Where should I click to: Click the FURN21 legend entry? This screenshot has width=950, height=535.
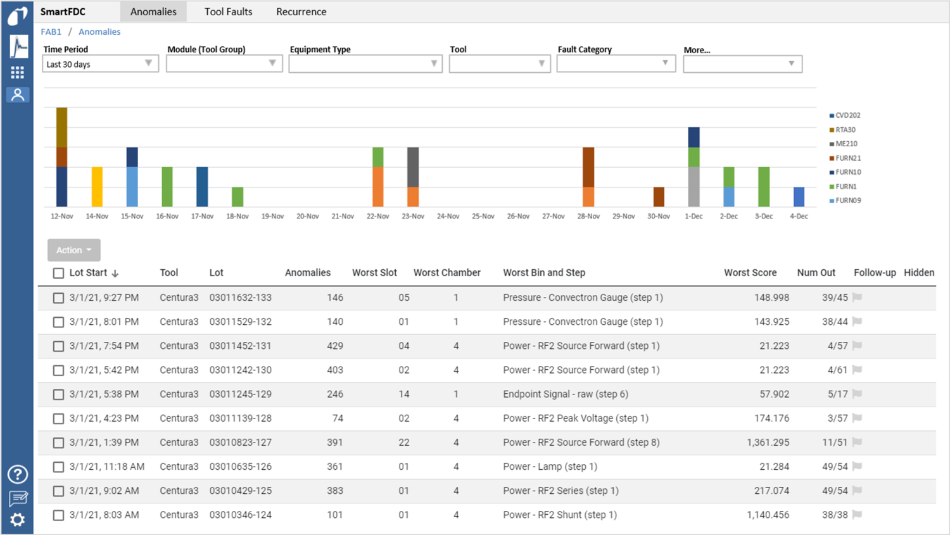(845, 158)
